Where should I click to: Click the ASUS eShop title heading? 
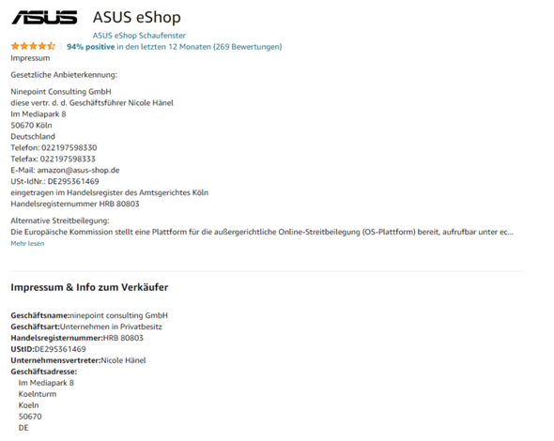click(x=137, y=17)
